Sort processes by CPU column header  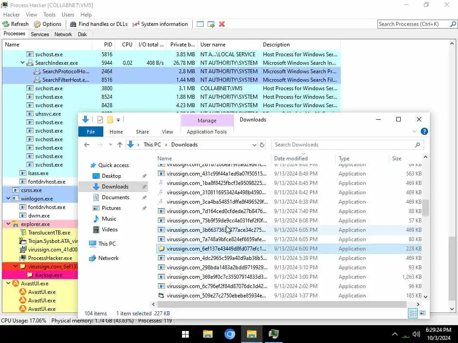125,45
